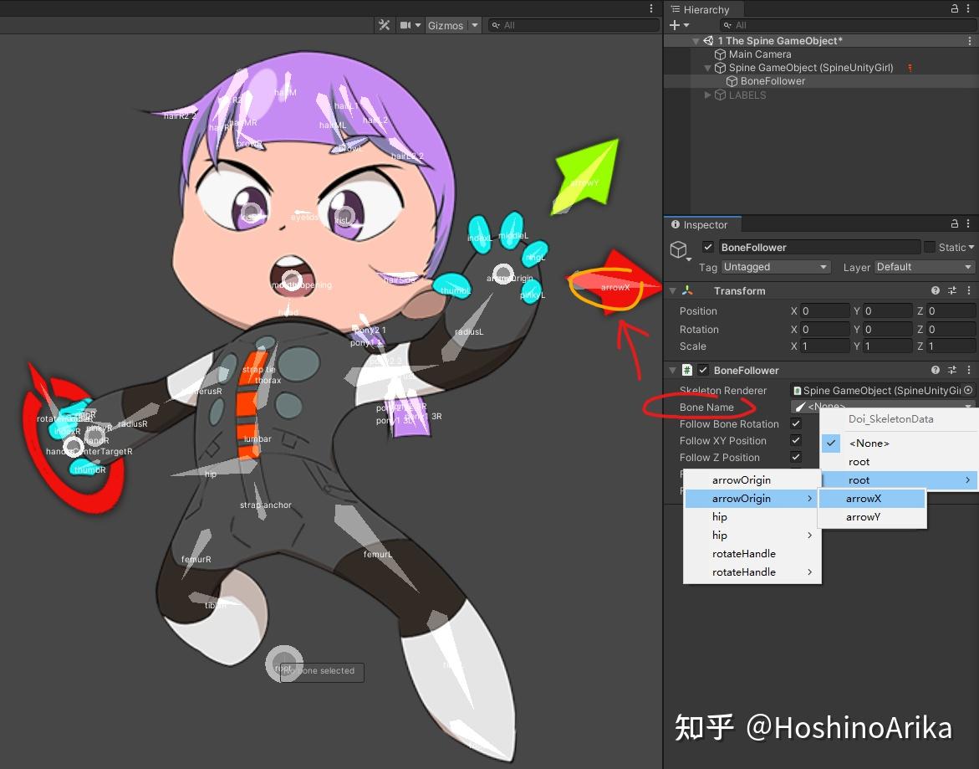Click the plus button in the Hierarchy panel
The width and height of the screenshot is (979, 769).
676,24
